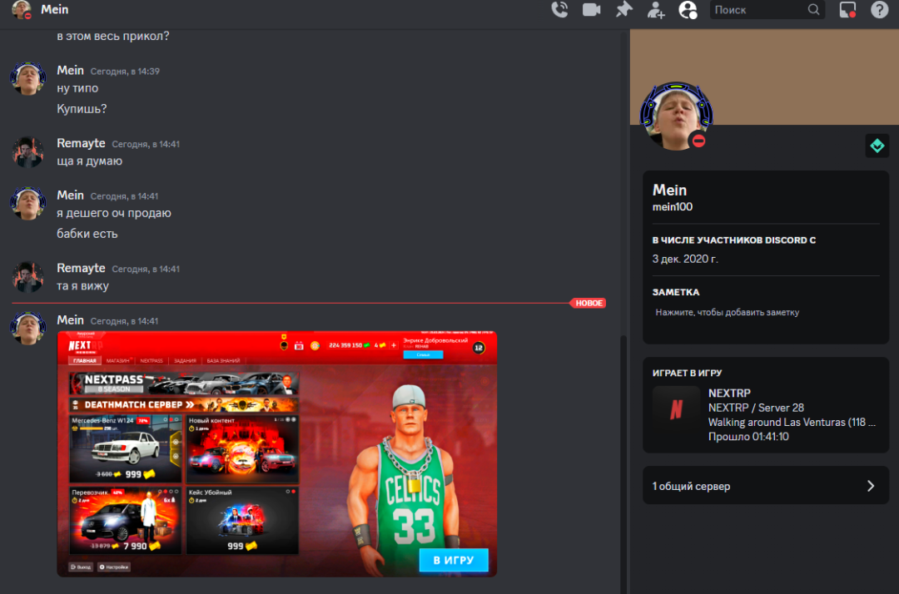899x594 pixels.
Task: Add friends to this DM
Action: pyautogui.click(x=656, y=10)
